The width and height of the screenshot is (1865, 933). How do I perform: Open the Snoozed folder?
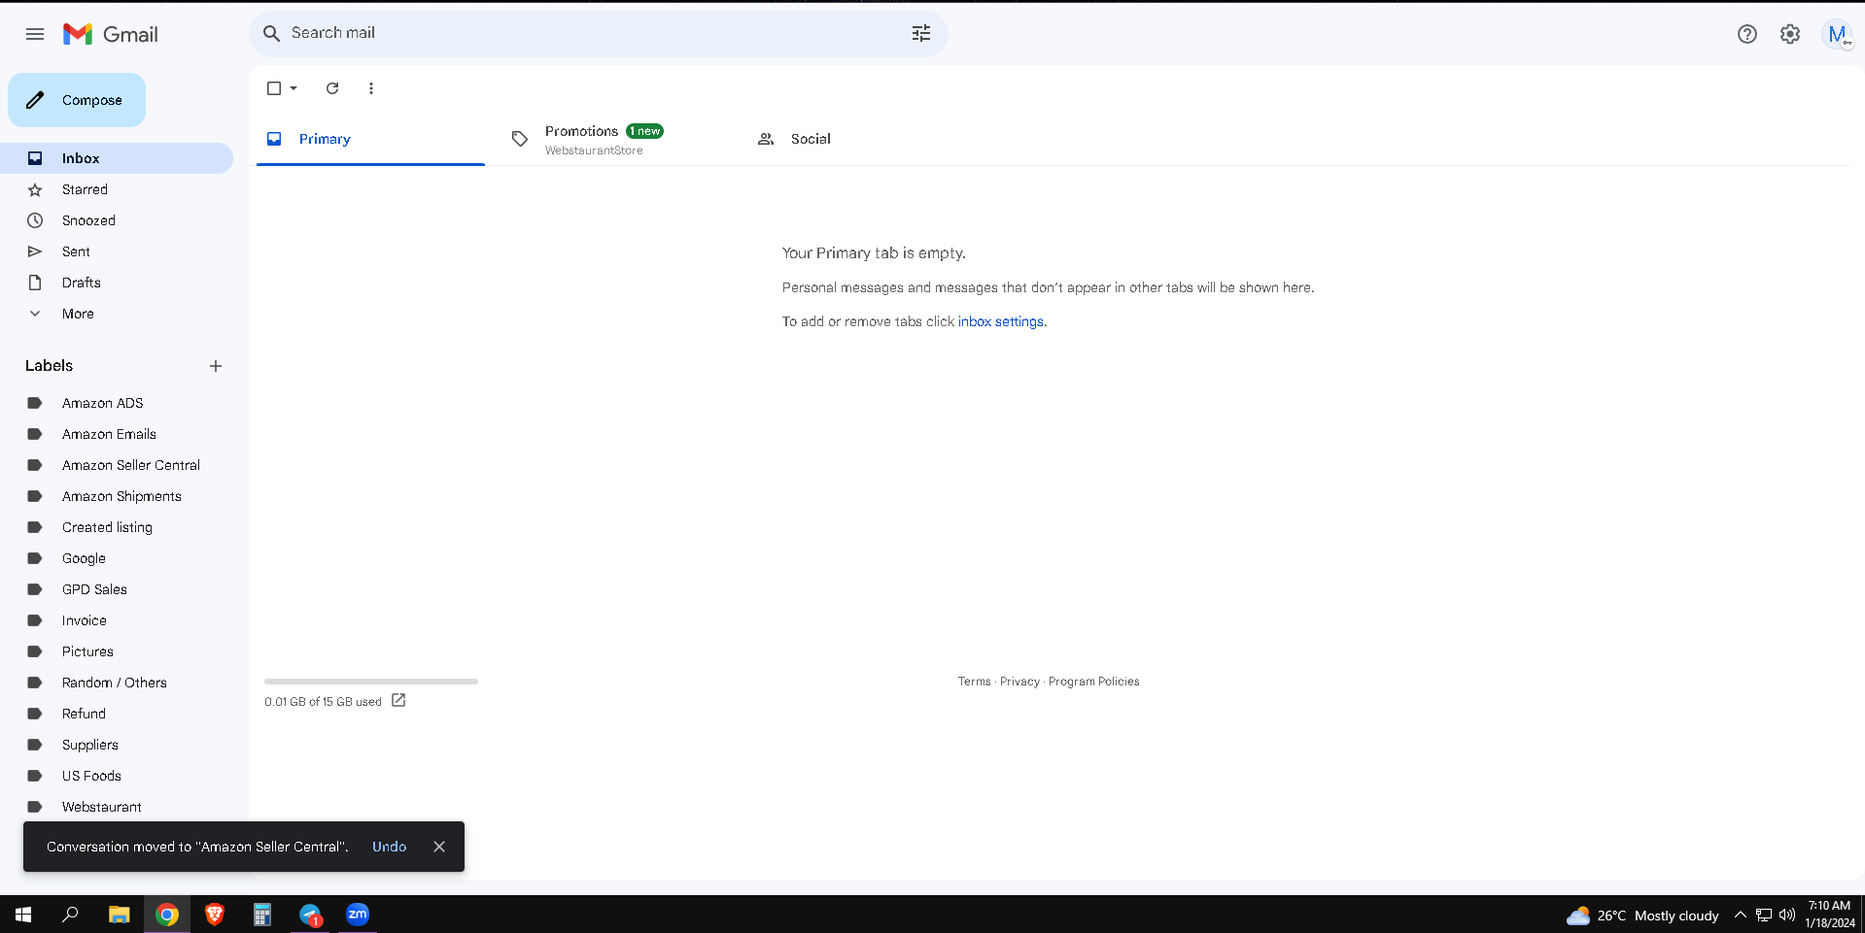pyautogui.click(x=117, y=220)
